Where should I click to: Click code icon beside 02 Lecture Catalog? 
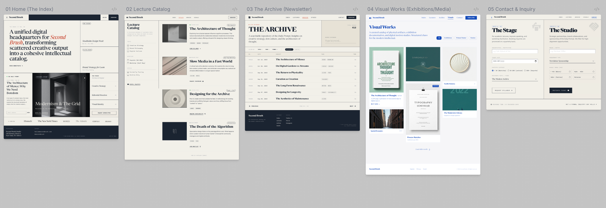coord(235,9)
